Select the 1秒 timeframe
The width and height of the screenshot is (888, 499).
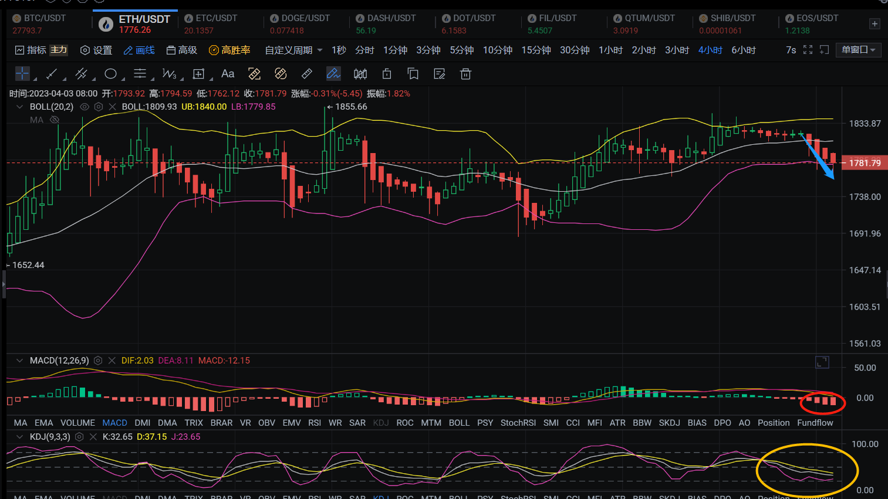pos(339,50)
